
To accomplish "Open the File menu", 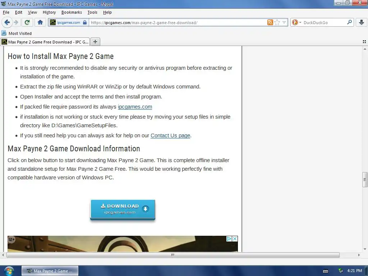I will (6, 12).
